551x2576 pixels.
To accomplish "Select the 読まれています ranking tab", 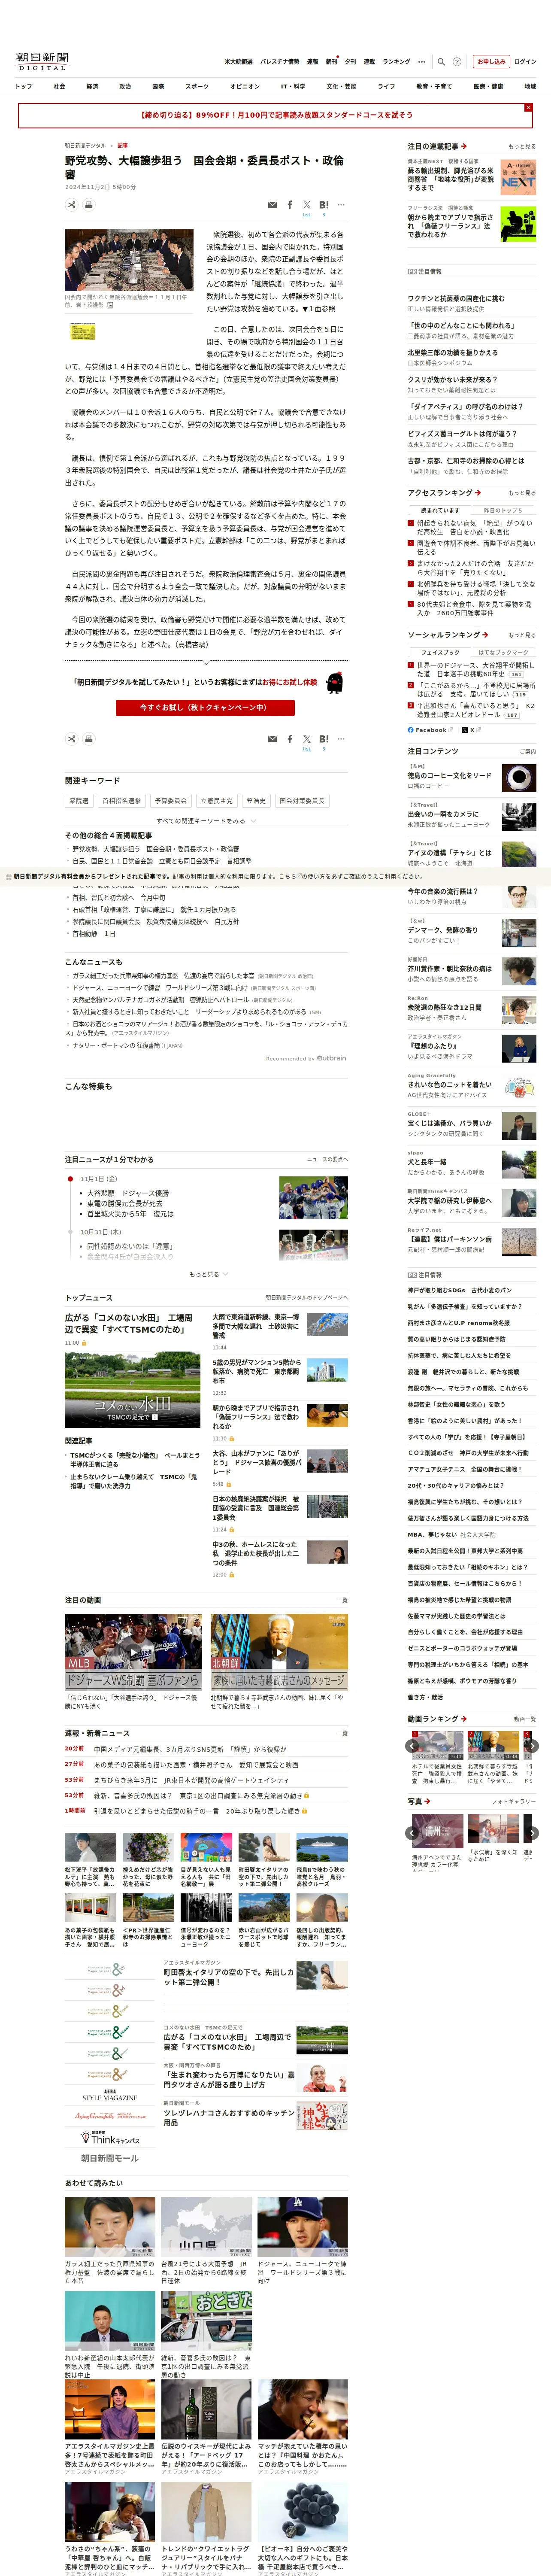I will coord(440,510).
